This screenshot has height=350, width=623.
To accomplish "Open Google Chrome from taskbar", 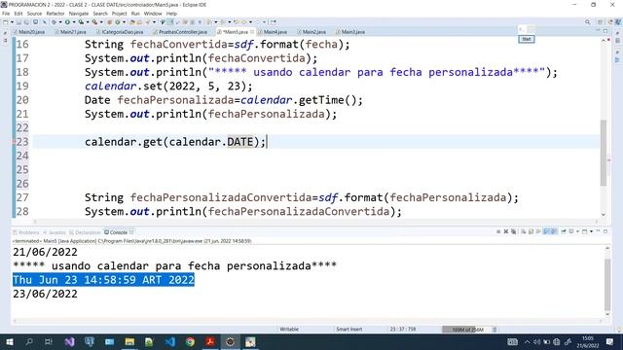I will coord(191,341).
